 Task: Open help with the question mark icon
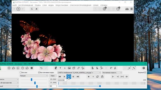coord(144,68)
